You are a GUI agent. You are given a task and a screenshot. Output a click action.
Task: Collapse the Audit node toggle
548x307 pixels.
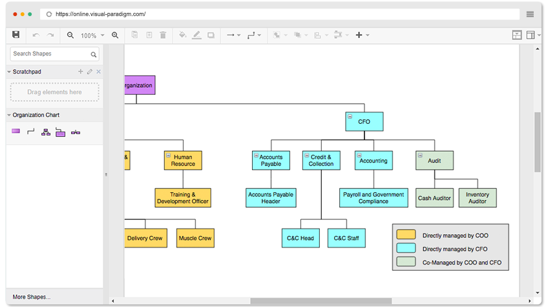(x=420, y=155)
